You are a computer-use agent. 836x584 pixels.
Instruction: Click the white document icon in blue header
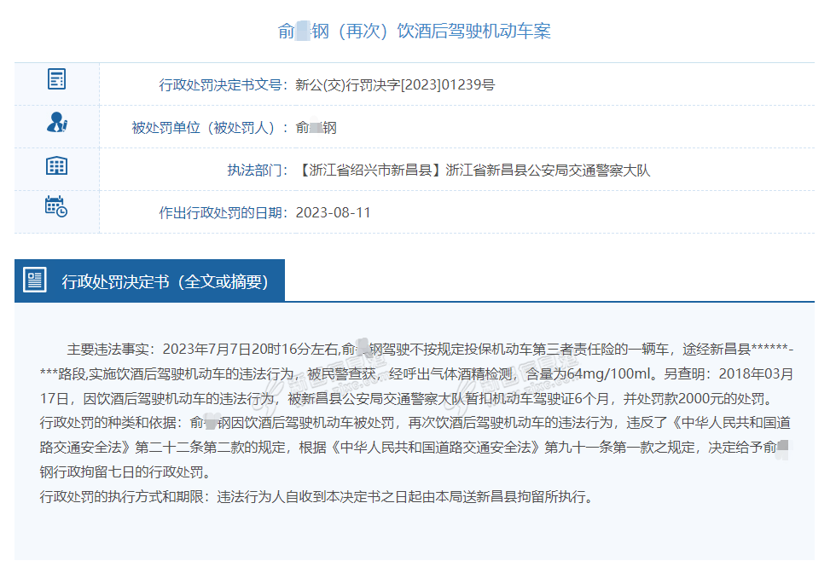click(35, 280)
